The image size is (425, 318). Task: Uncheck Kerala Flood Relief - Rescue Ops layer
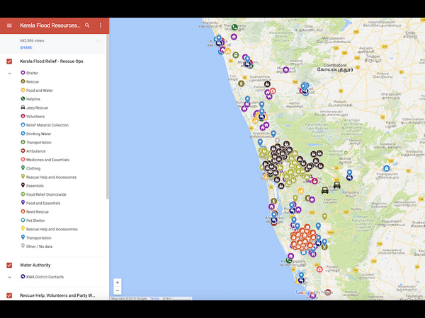click(9, 61)
